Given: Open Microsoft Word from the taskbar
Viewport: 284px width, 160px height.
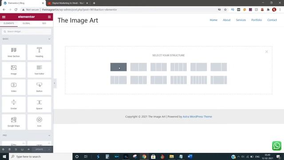Looking at the screenshot, I should point(190,156).
